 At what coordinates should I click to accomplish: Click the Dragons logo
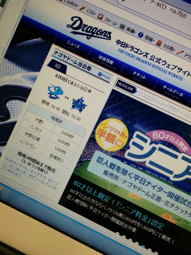point(89,28)
